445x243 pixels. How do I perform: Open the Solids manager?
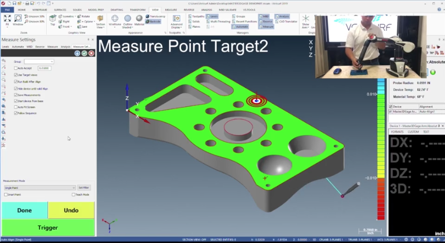(x=194, y=22)
